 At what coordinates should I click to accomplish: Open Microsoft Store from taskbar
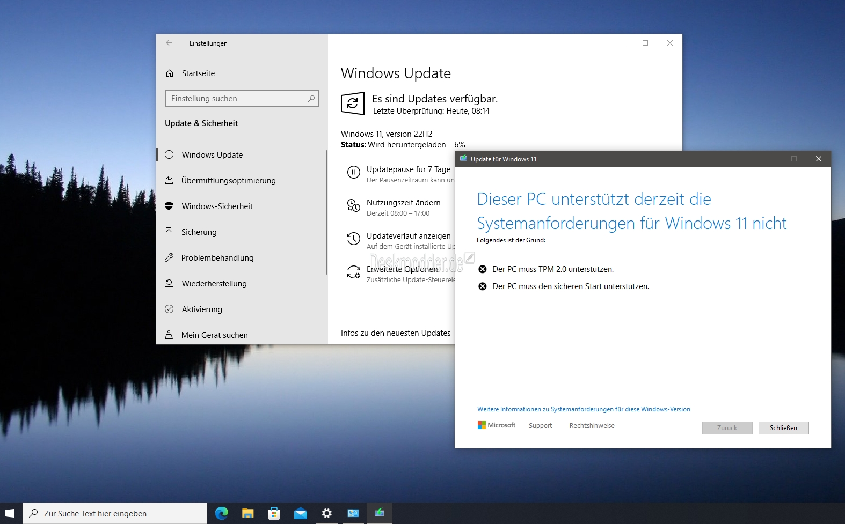[x=274, y=513]
